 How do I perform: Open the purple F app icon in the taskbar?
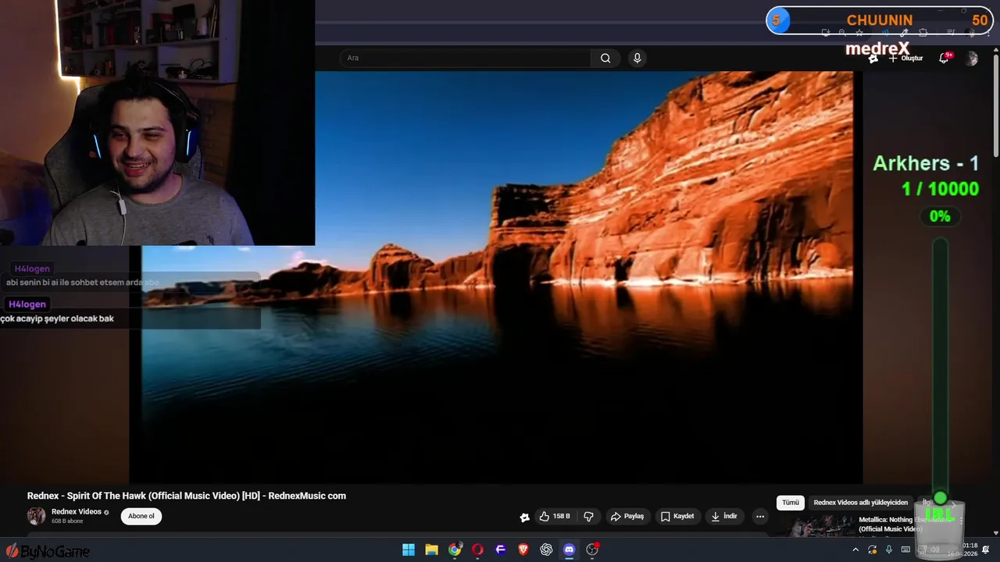click(x=501, y=550)
